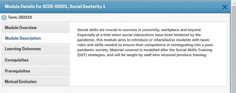
Task: Click the vertical scrollbar track on the right
Action: [233, 49]
